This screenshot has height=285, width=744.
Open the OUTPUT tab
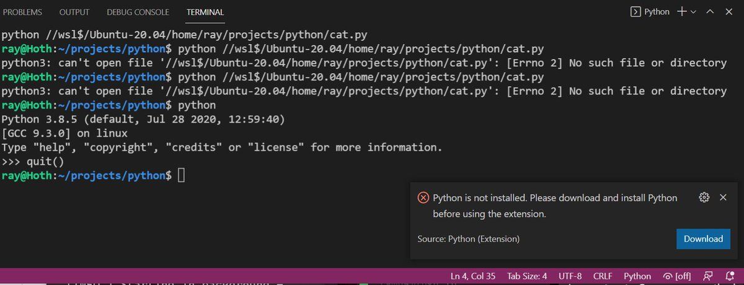[74, 12]
